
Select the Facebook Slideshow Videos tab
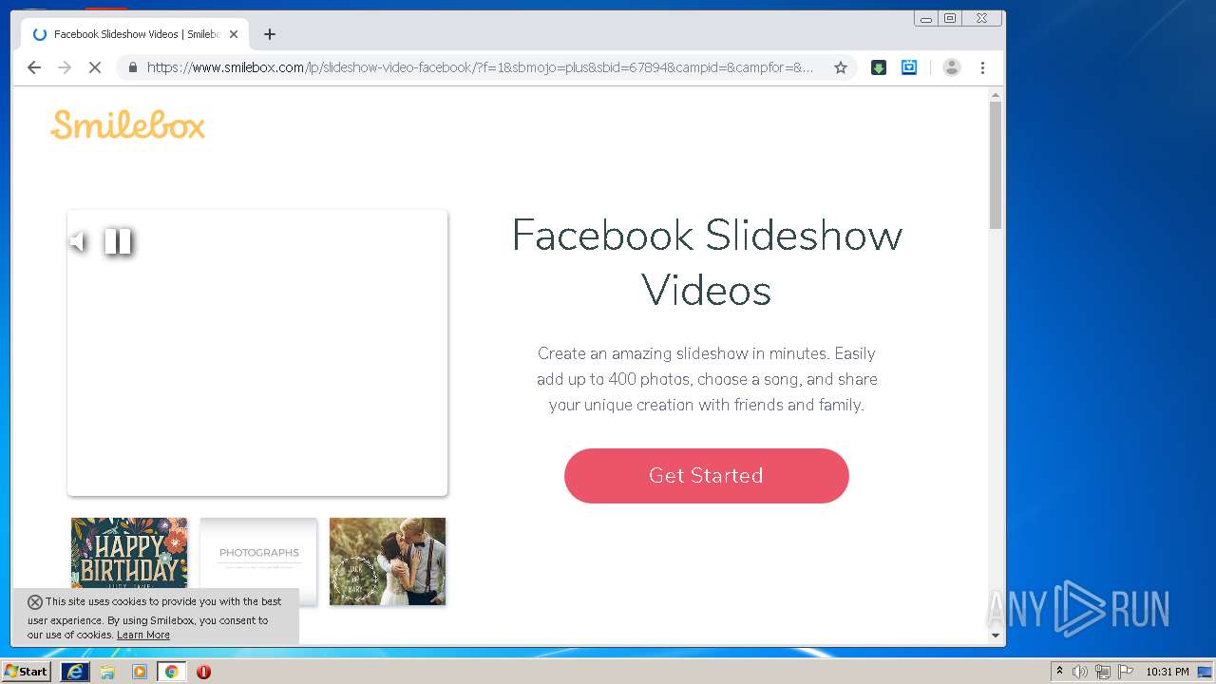135,34
